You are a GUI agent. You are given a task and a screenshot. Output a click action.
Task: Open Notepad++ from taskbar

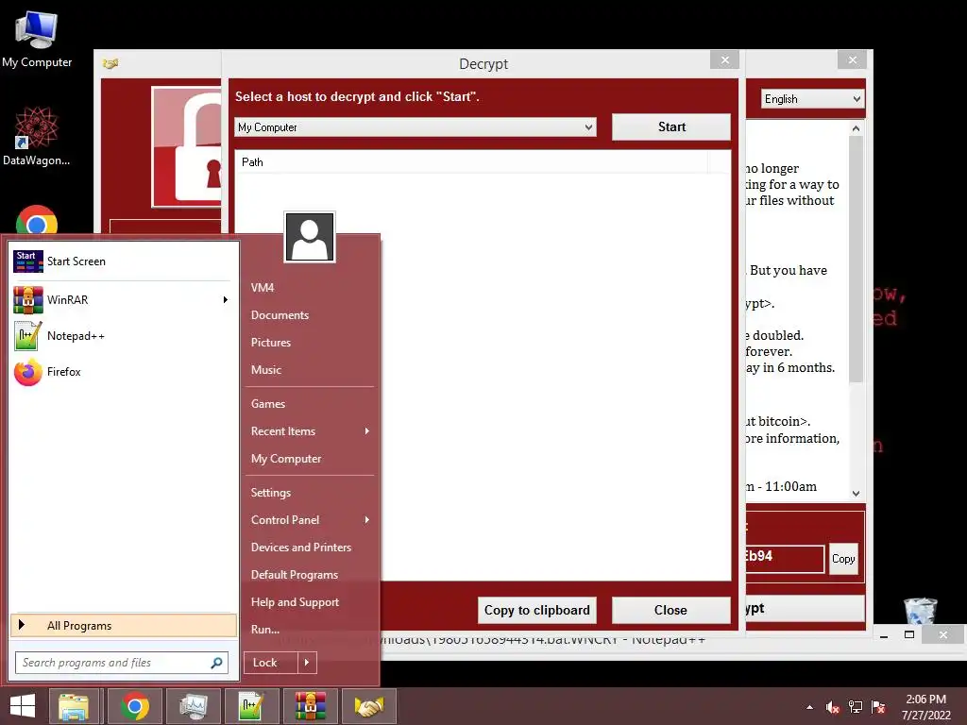pos(251,706)
